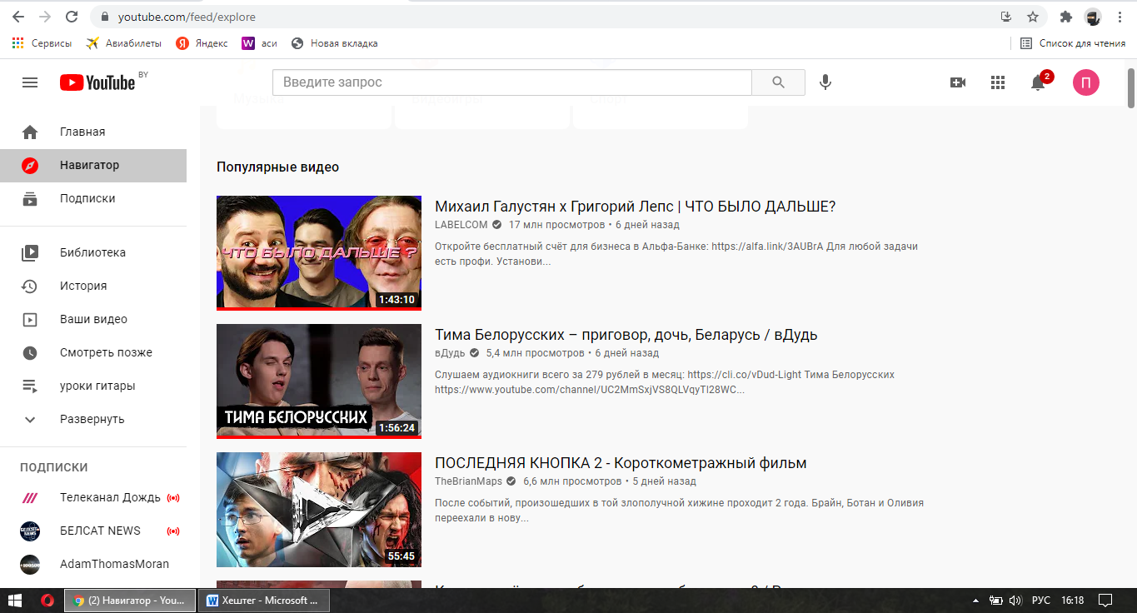
Task: Open notifications bell with 2 alerts
Action: (1039, 82)
